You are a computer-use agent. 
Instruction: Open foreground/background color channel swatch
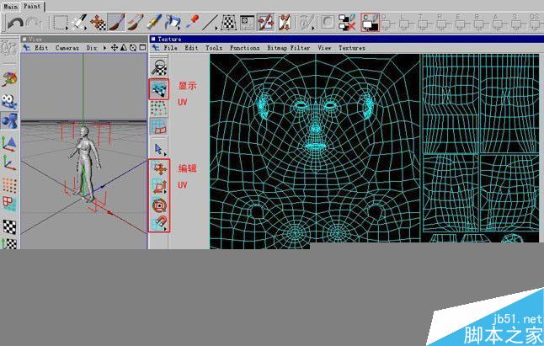pos(370,23)
